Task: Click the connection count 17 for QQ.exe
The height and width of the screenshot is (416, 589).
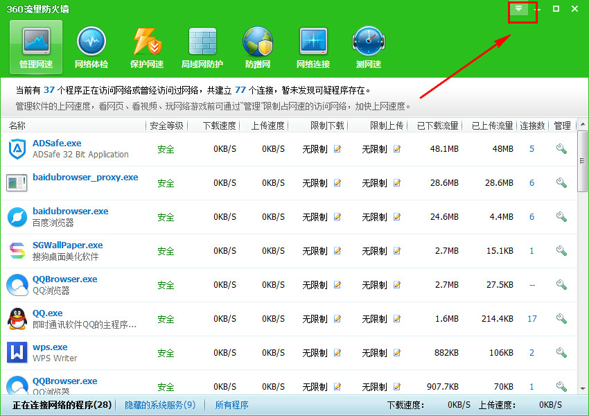Action: point(532,319)
